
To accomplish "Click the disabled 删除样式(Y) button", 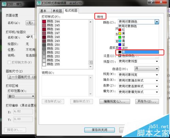I will 82,101.
